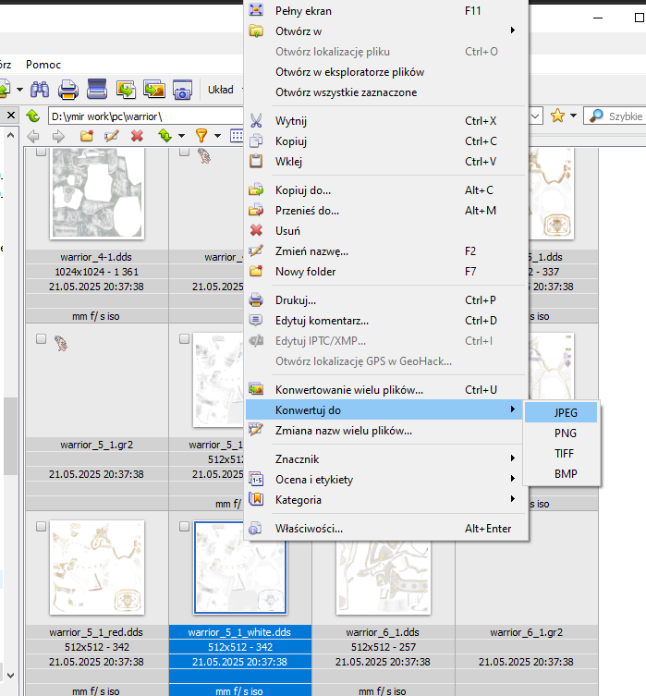Expand the address path history dropdown
This screenshot has width=646, height=696.
pos(535,116)
